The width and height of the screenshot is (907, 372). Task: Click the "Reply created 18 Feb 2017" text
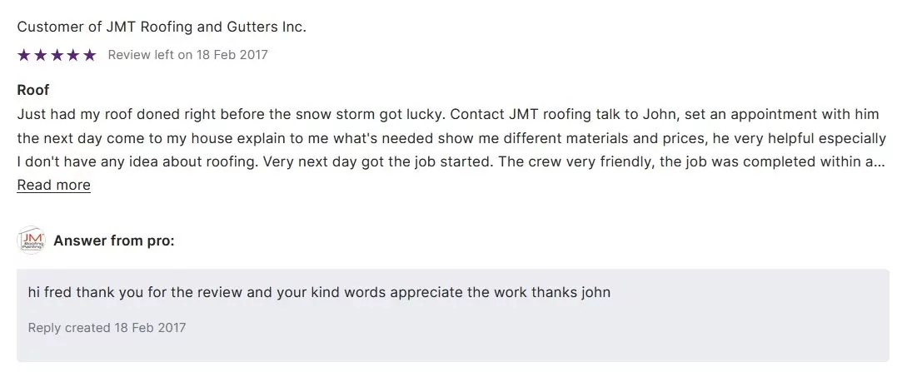[107, 327]
